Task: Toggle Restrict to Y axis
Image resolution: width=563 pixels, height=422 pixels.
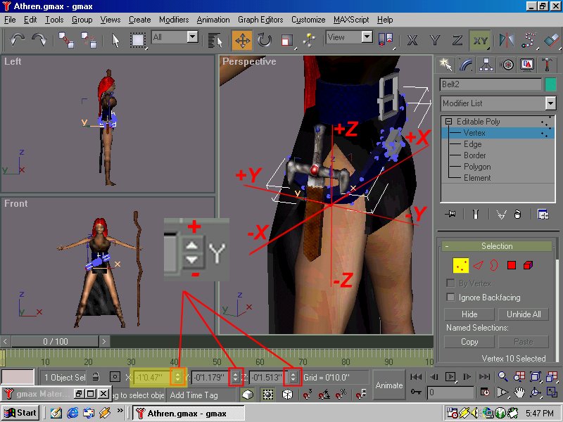Action: pos(435,40)
